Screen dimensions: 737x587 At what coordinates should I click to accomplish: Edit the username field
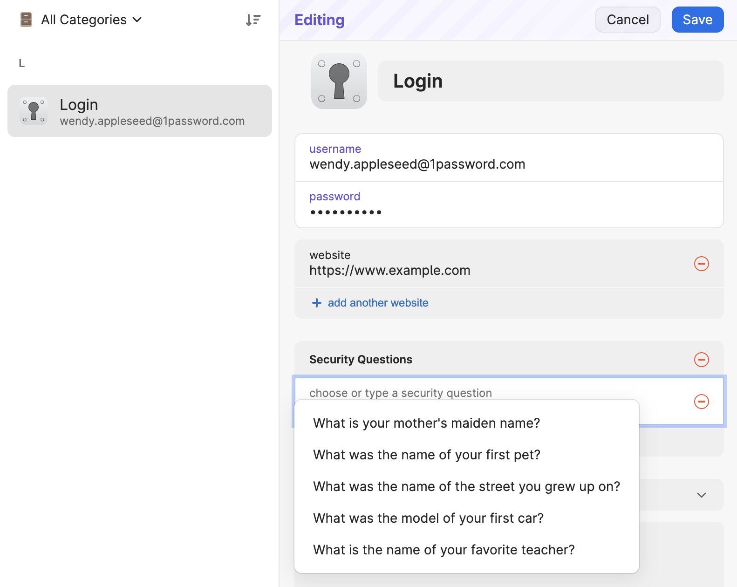pos(509,157)
